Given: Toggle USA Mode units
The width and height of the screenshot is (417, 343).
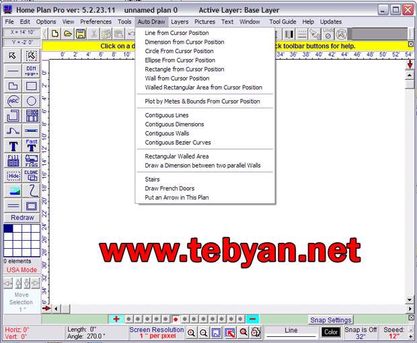Looking at the screenshot, I should click(22, 270).
